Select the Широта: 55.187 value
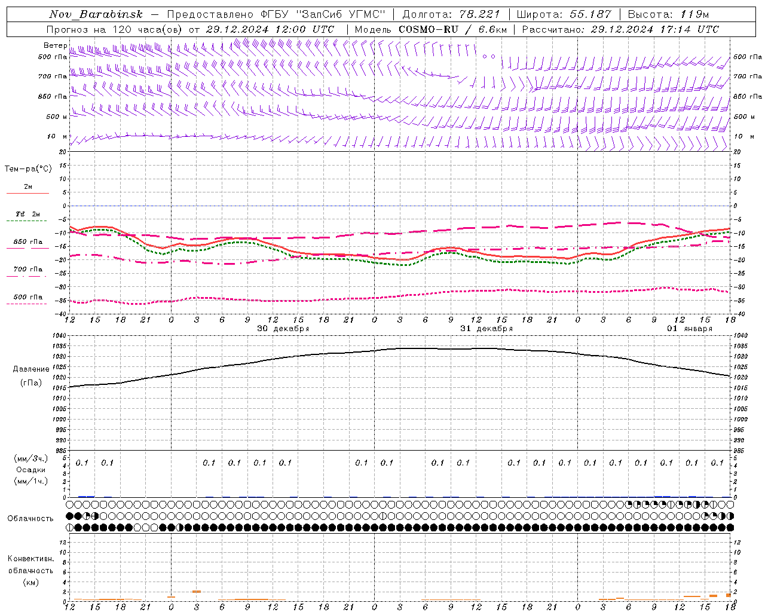 (x=564, y=14)
